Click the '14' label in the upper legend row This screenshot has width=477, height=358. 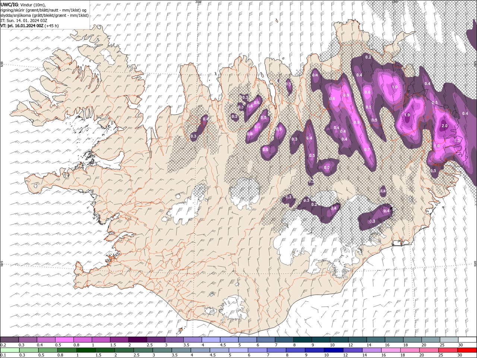point(369,345)
